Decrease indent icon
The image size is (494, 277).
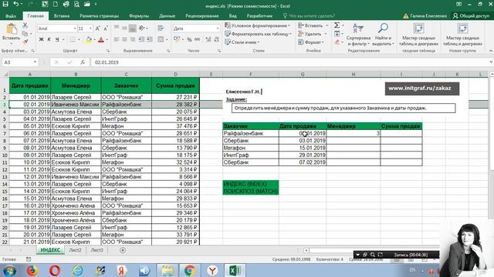[x=141, y=39]
